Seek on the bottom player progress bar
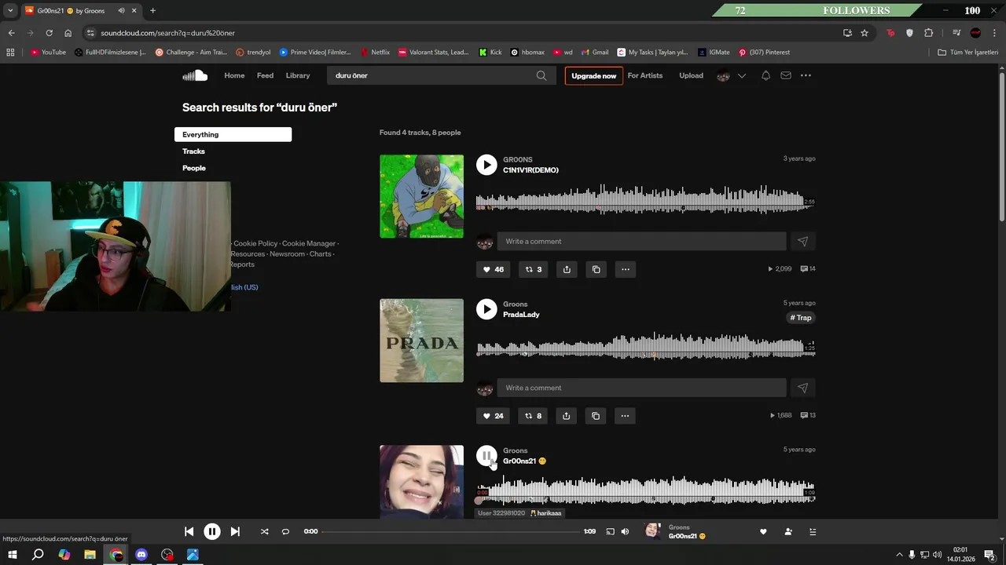The width and height of the screenshot is (1006, 565). (451, 531)
